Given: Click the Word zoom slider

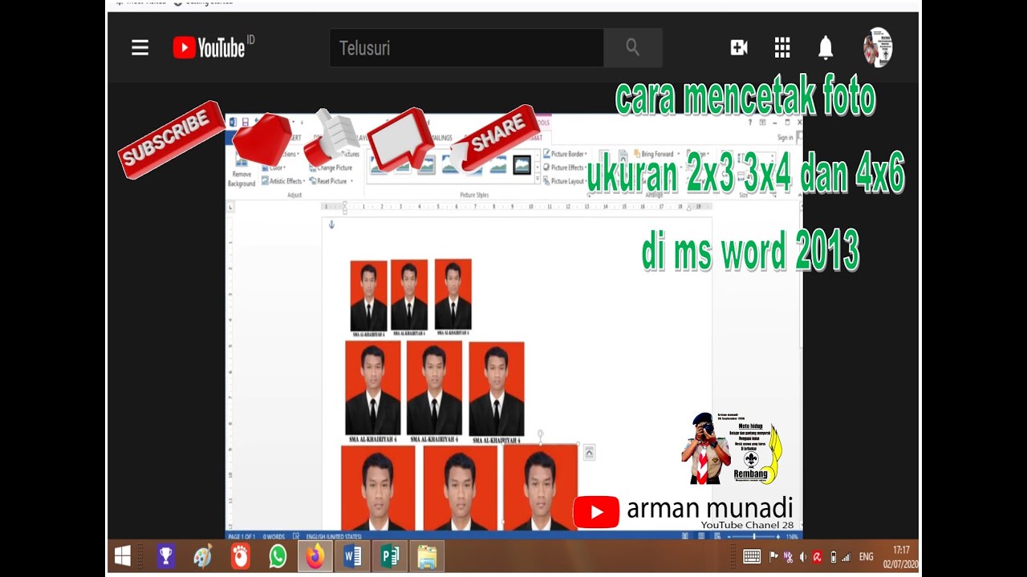Looking at the screenshot, I should (754, 536).
